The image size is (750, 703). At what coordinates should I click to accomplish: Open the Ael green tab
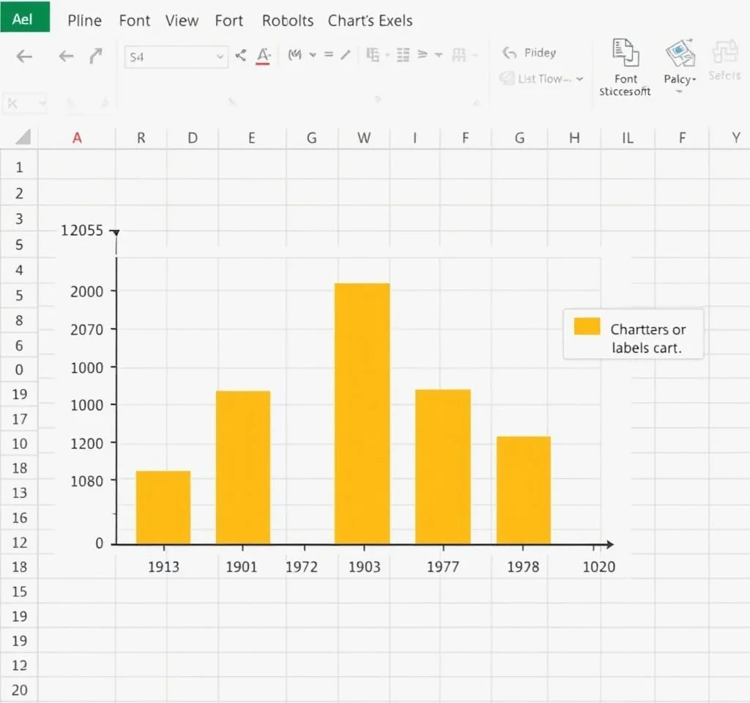tap(24, 18)
